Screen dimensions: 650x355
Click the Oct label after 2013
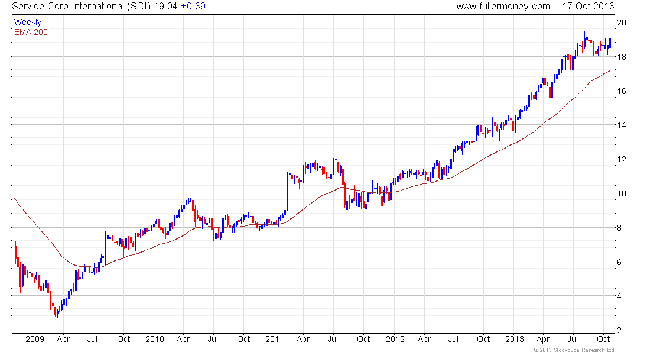coord(603,339)
